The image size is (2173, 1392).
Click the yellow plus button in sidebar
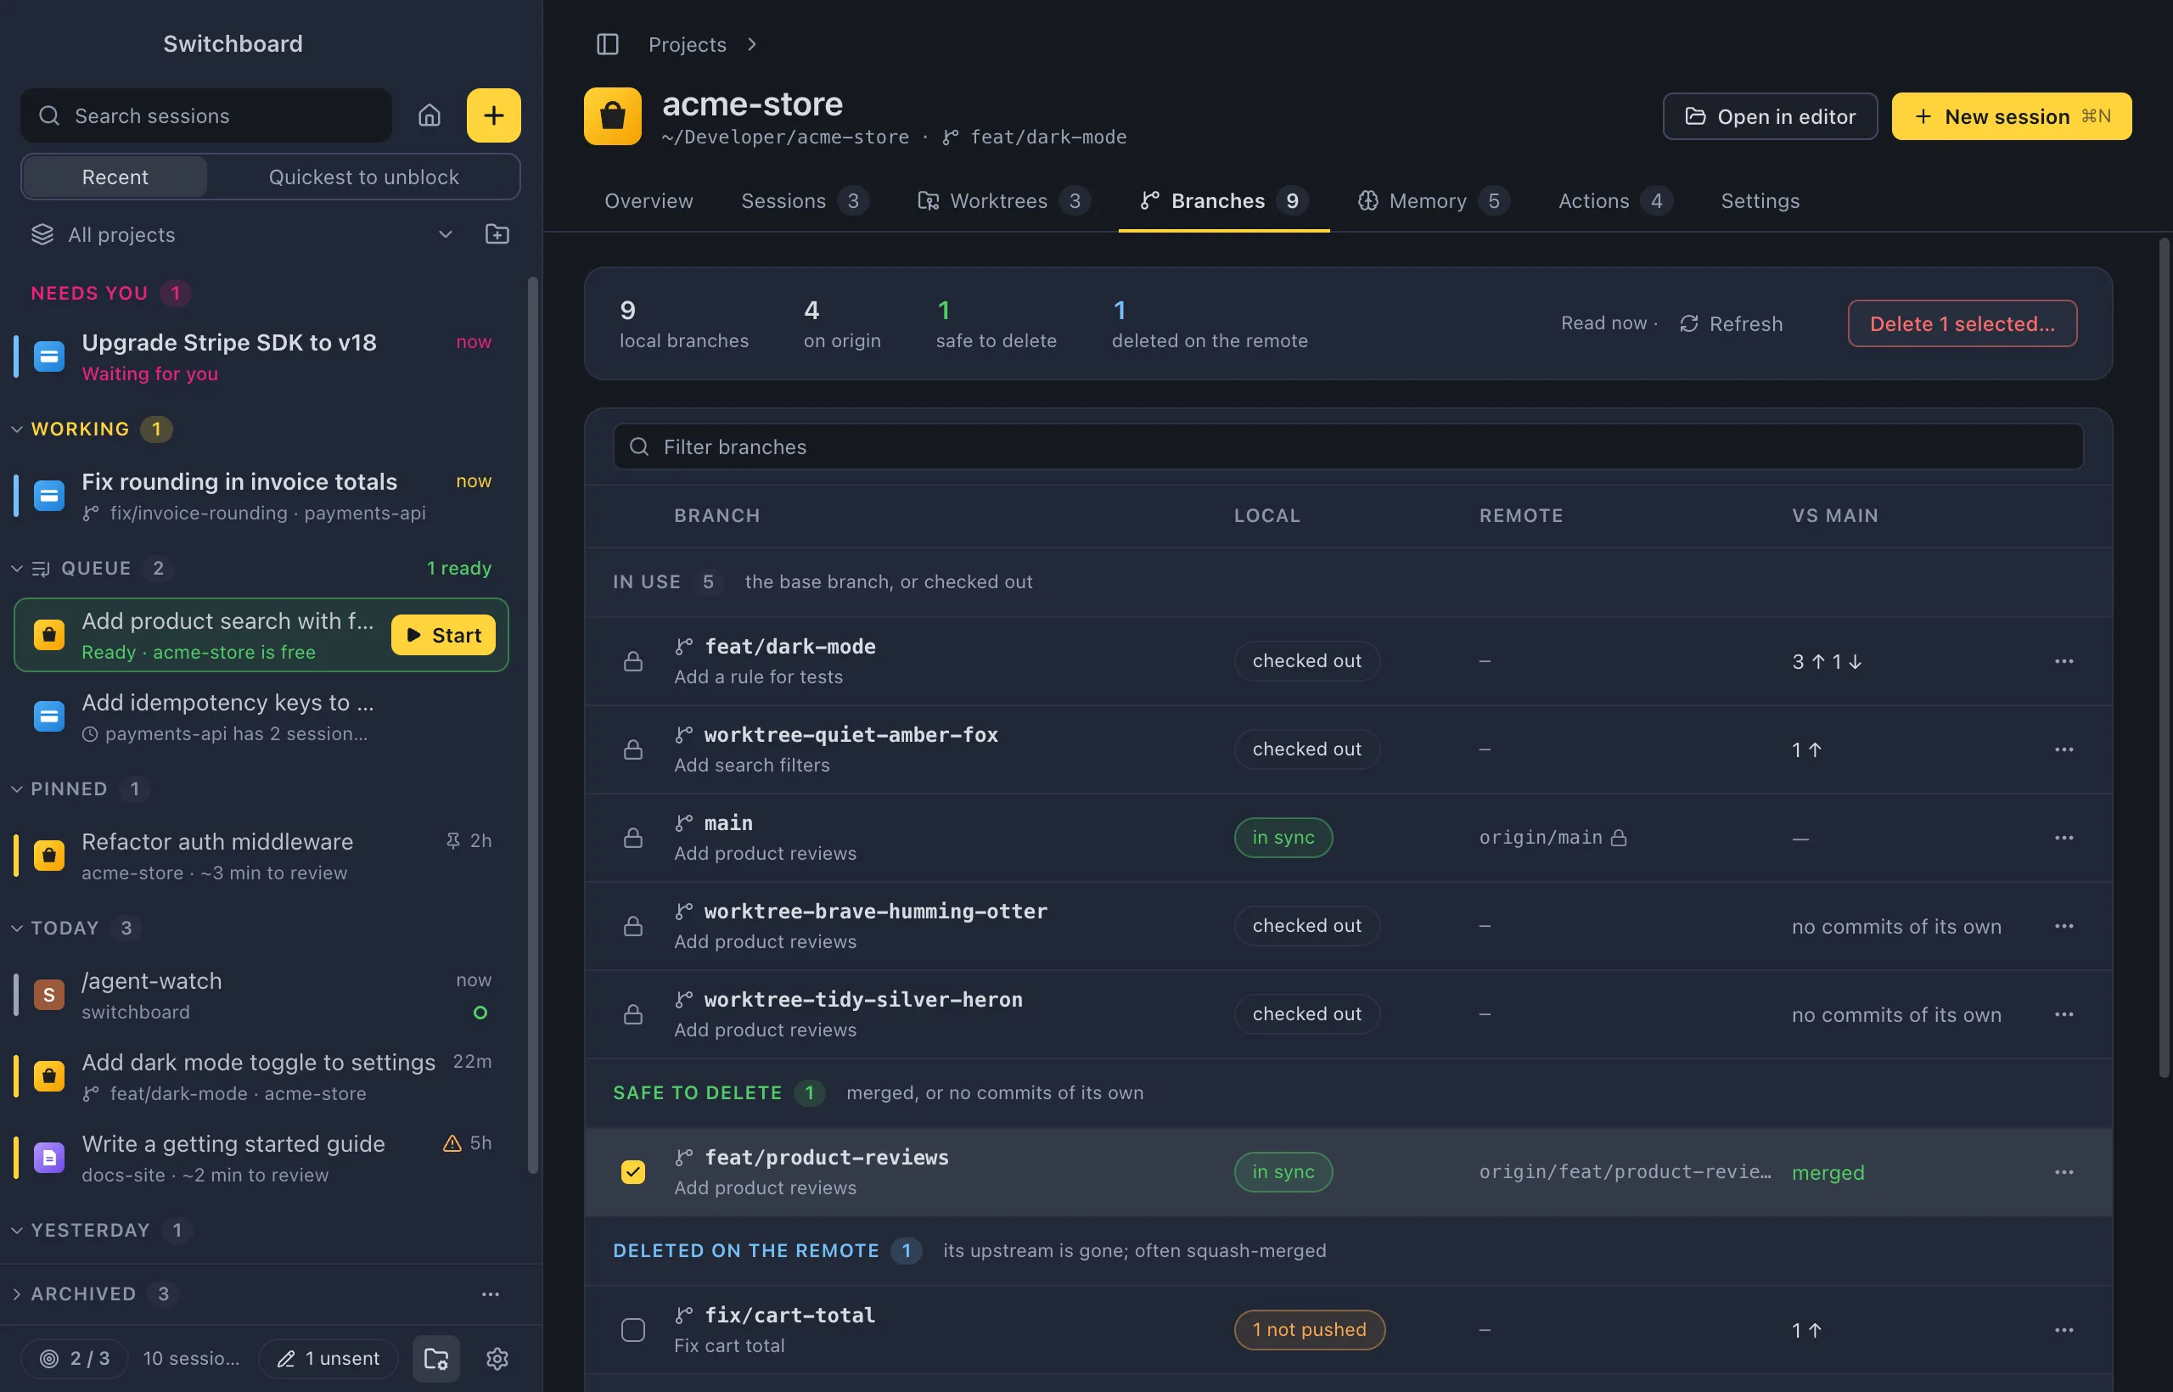click(x=493, y=115)
